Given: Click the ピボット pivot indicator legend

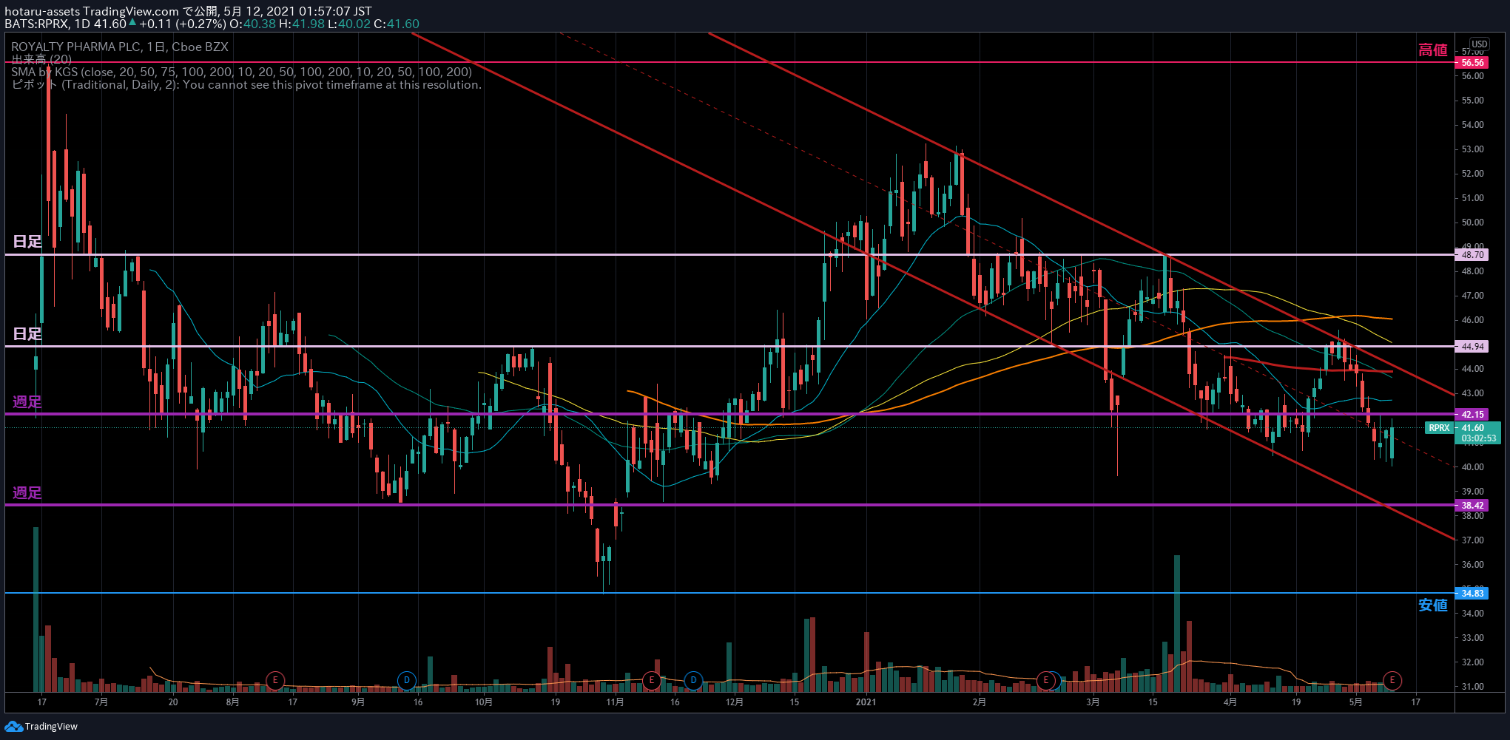Looking at the screenshot, I should pos(246,84).
